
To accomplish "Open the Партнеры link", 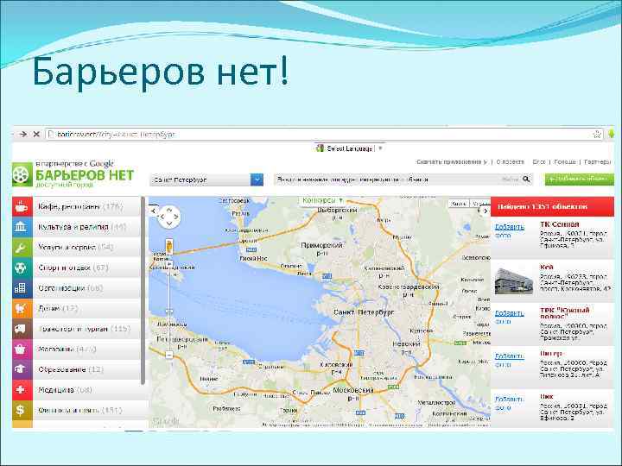I will pos(597,161).
